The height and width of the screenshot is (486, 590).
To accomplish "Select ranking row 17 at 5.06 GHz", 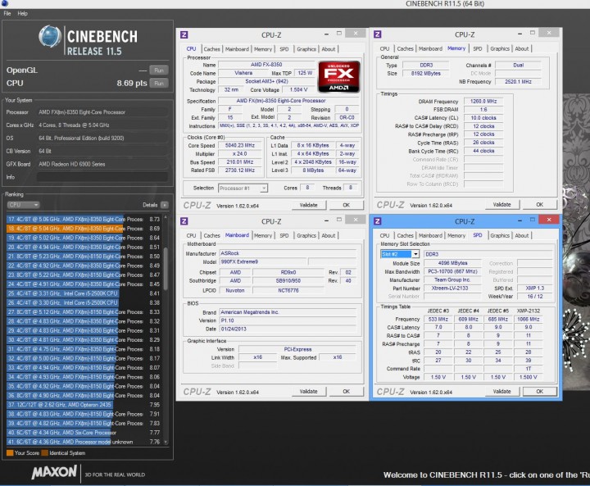I will 84,219.
